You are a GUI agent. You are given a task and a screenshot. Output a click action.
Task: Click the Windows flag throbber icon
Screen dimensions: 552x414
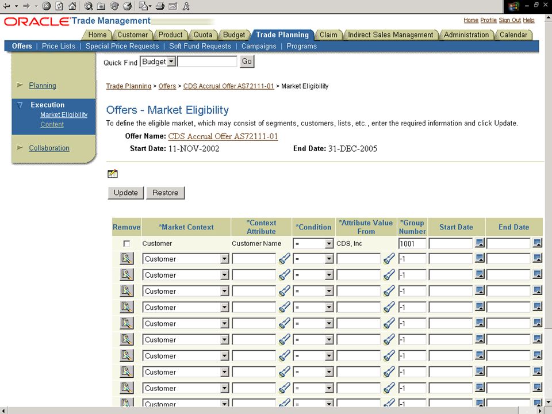click(513, 6)
